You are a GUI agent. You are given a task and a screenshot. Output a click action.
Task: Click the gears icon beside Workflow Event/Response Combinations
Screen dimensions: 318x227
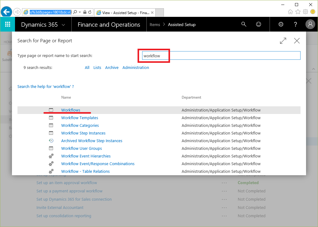pos(51,164)
